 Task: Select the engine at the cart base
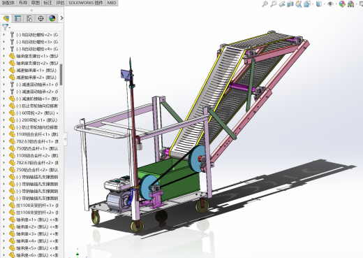pyautogui.click(x=117, y=194)
